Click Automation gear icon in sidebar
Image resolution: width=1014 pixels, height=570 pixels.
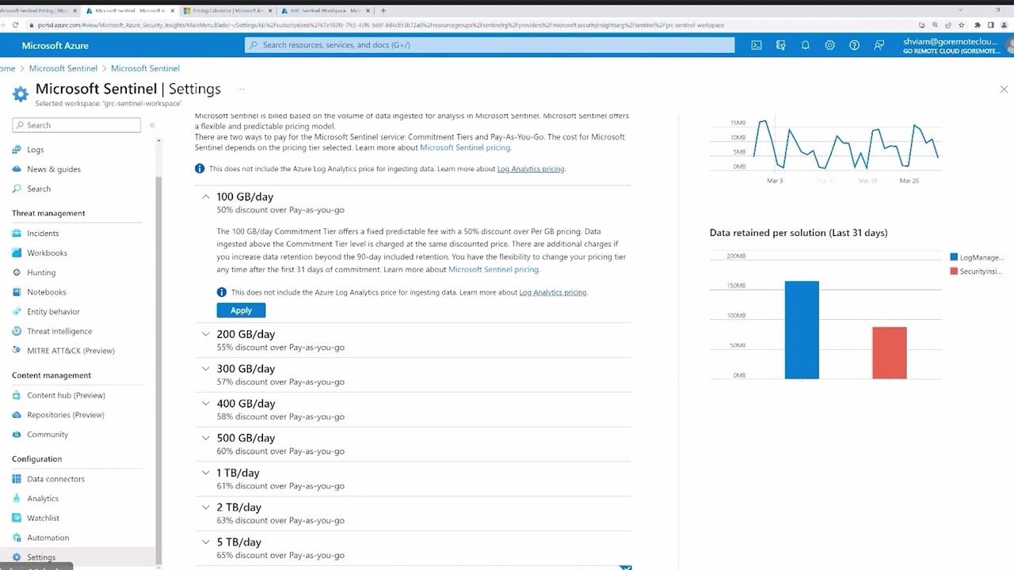17,538
